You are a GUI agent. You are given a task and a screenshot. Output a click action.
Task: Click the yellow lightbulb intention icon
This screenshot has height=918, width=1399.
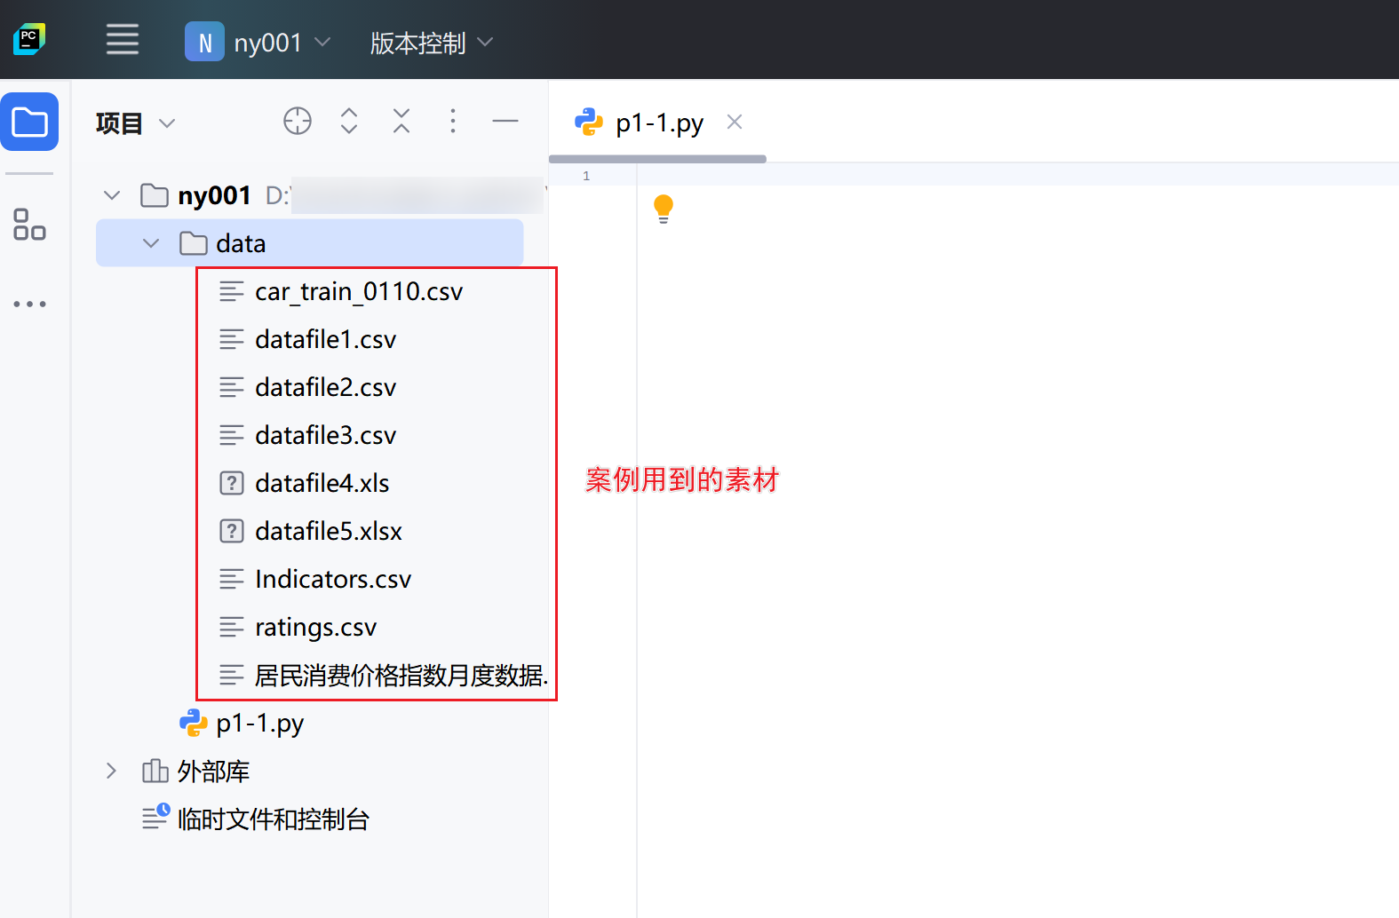pyautogui.click(x=664, y=208)
